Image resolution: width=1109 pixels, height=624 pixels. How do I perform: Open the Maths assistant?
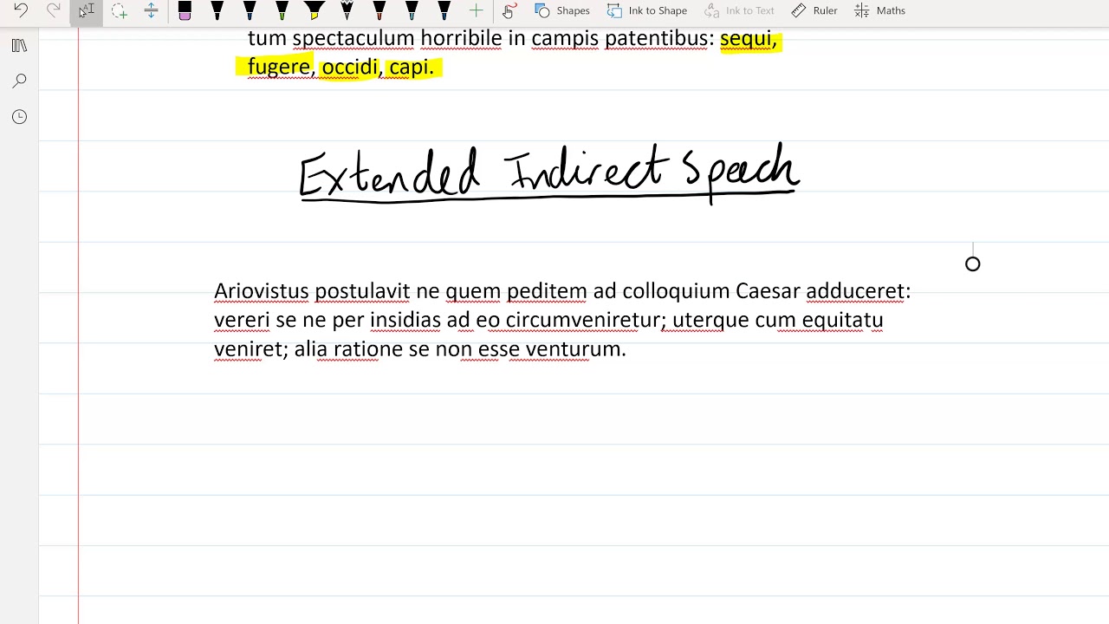[x=879, y=10]
